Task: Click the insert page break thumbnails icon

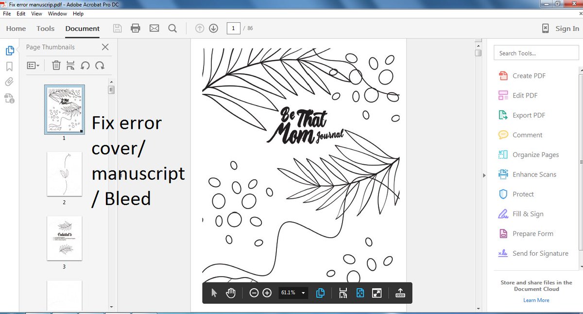Action: [70, 65]
